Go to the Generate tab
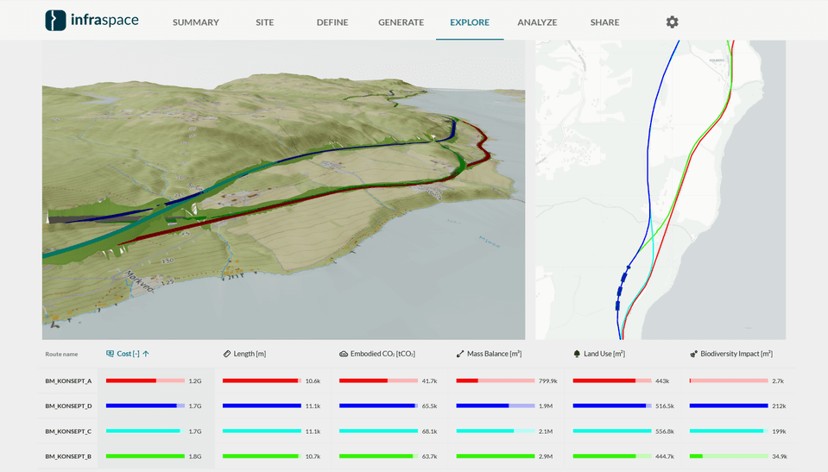 pyautogui.click(x=401, y=22)
